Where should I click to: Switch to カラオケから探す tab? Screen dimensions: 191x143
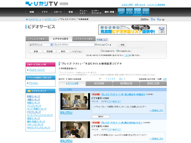tap(84, 39)
